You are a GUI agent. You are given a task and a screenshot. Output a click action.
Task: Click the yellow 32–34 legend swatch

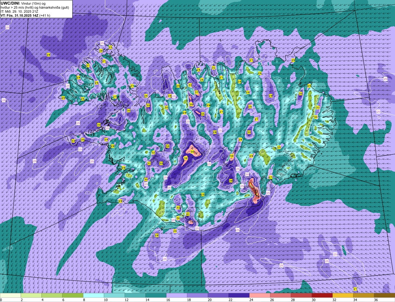343,295
